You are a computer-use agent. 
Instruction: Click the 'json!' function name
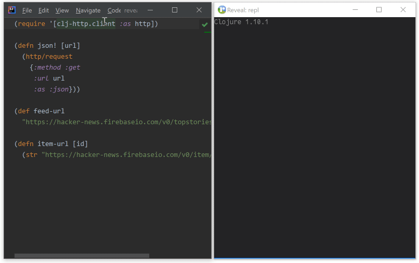tap(47, 46)
